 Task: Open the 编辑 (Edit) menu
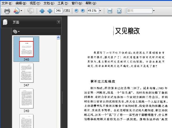(x=21, y=3)
